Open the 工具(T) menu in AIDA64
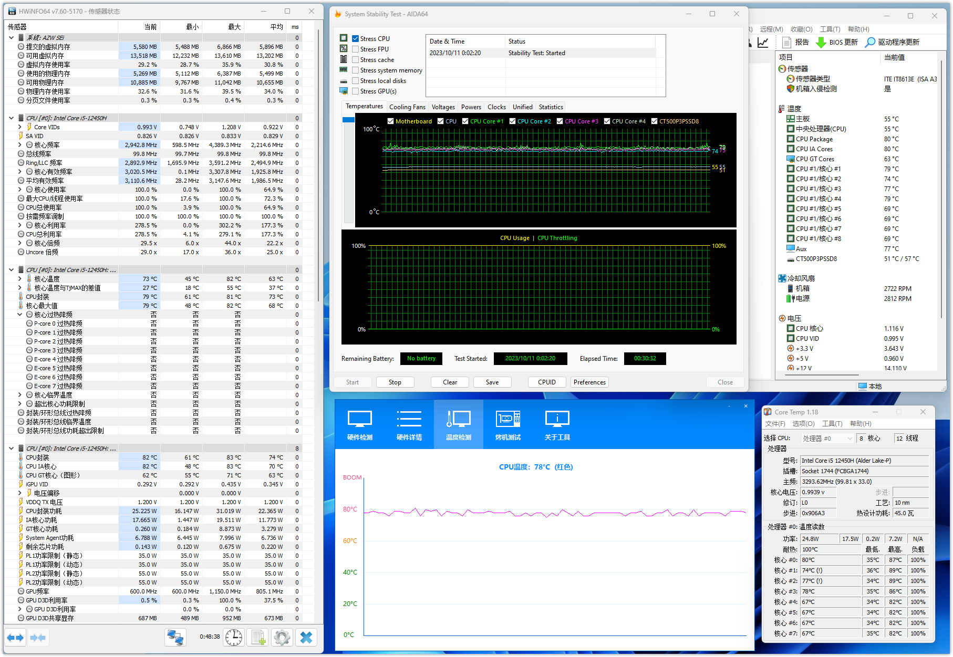 pos(830,29)
